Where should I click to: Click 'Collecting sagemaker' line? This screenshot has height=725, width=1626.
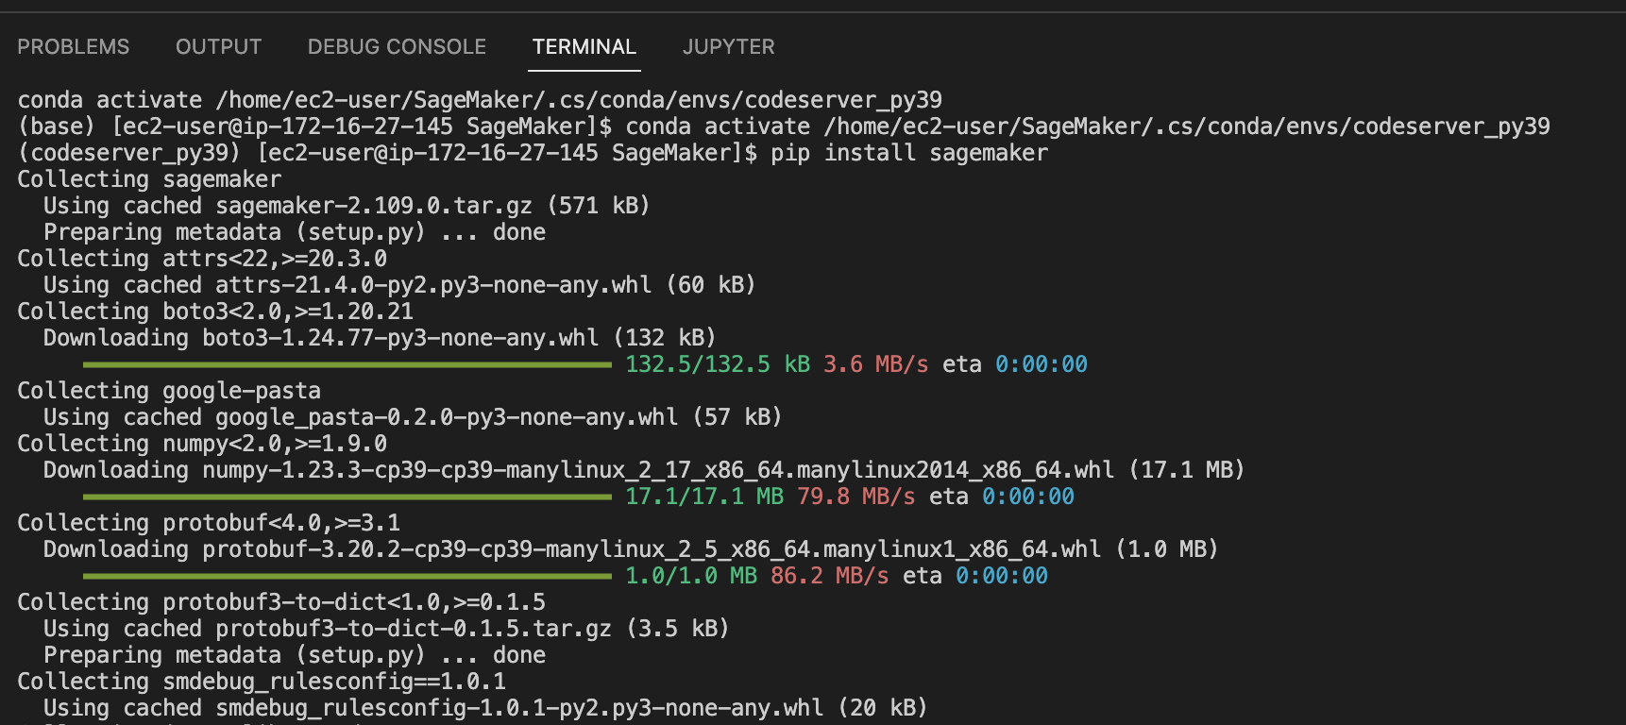pyautogui.click(x=149, y=179)
